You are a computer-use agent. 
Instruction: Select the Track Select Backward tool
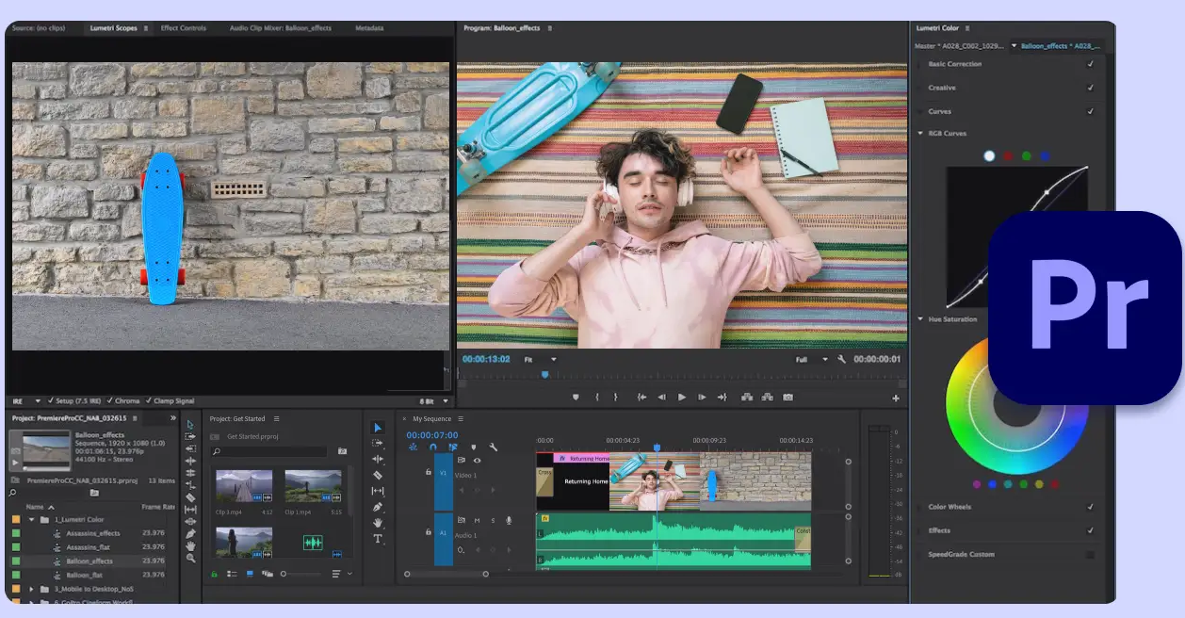click(190, 448)
